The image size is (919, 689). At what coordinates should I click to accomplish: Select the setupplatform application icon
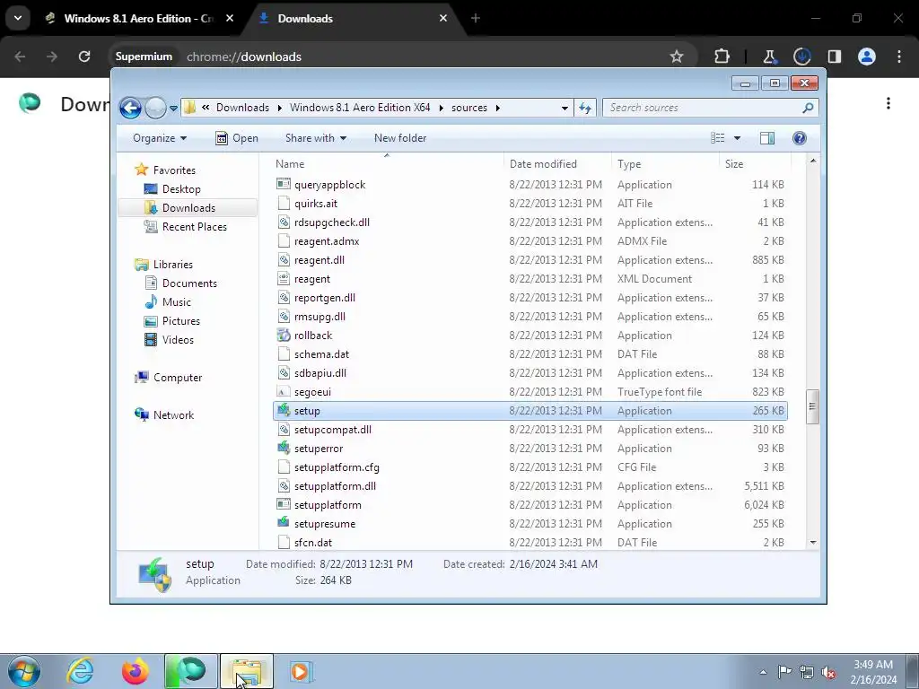pos(284,505)
